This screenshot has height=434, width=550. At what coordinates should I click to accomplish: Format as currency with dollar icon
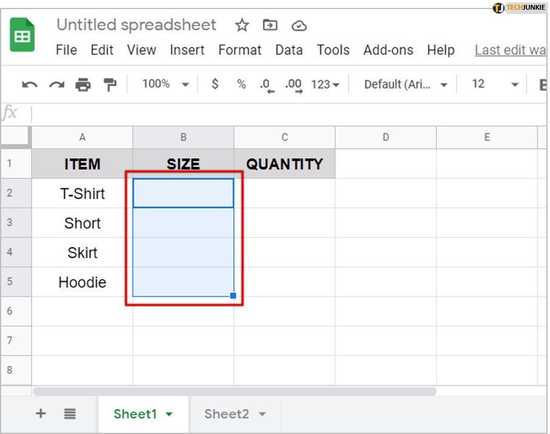[215, 84]
